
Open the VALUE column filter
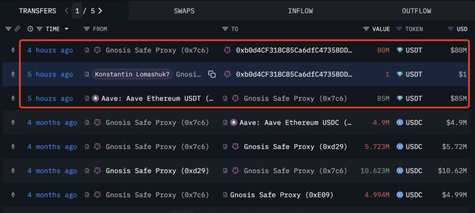pyautogui.click(x=366, y=29)
